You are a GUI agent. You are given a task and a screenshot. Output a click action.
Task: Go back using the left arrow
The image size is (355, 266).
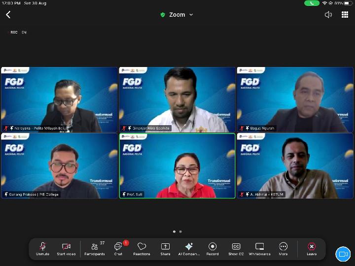click(8, 15)
